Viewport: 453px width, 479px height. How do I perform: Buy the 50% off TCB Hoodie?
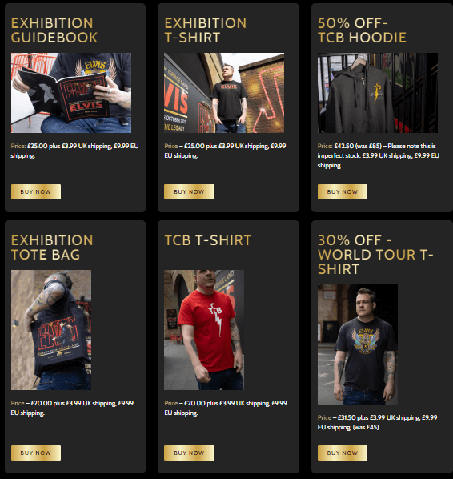pos(343,192)
